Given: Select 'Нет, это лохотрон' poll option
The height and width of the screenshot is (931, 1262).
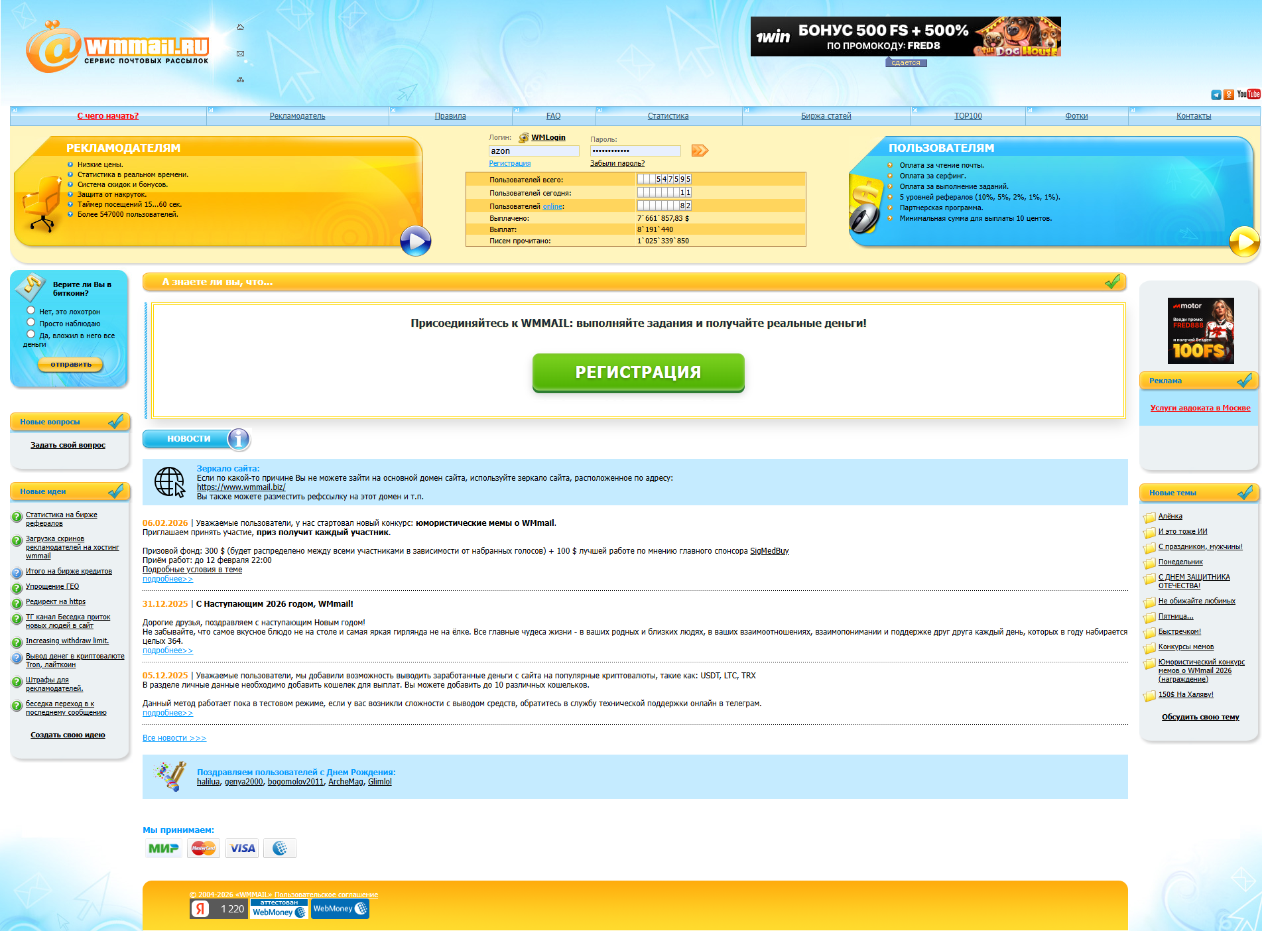Looking at the screenshot, I should (31, 310).
